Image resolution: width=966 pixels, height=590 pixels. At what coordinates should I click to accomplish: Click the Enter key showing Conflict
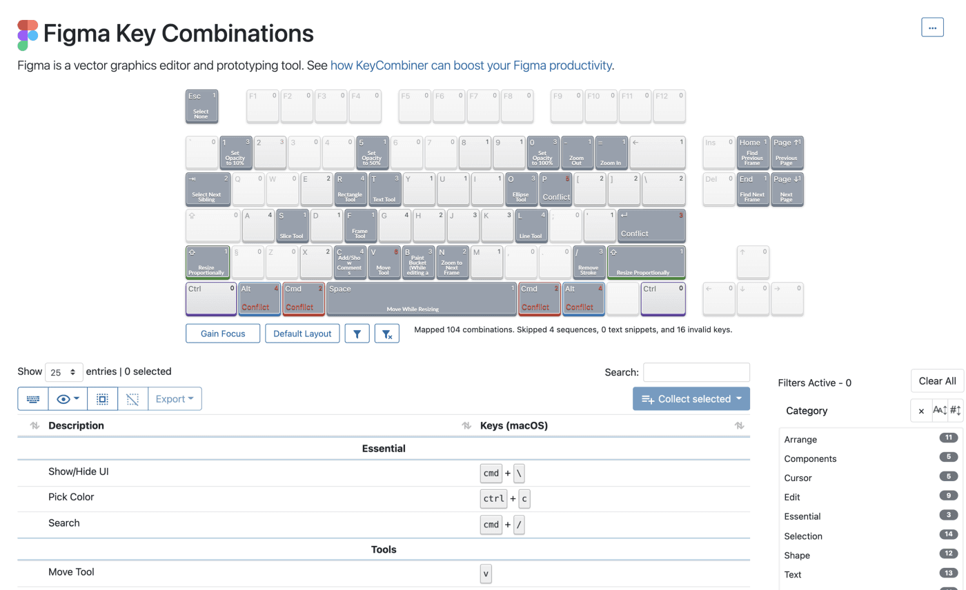(652, 225)
